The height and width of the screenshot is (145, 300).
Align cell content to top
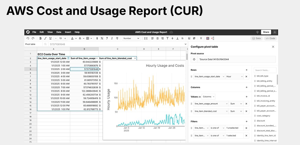tap(167, 38)
